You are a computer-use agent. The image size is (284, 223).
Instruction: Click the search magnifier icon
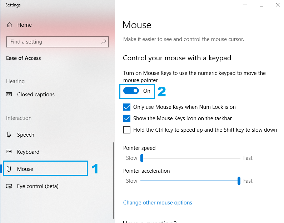(x=104, y=42)
